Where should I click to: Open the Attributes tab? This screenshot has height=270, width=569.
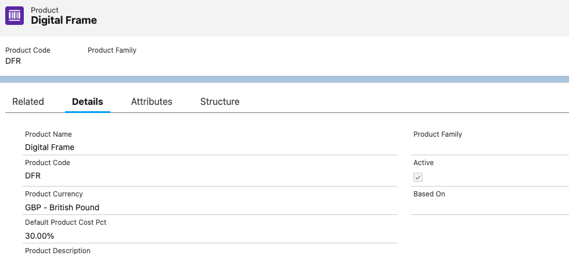click(152, 101)
